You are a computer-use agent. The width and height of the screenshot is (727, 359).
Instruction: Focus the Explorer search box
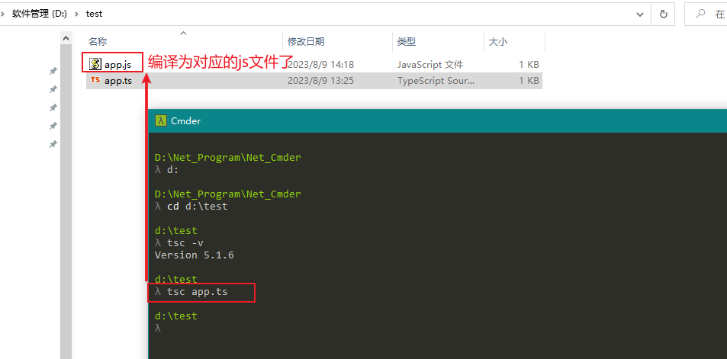(x=706, y=14)
